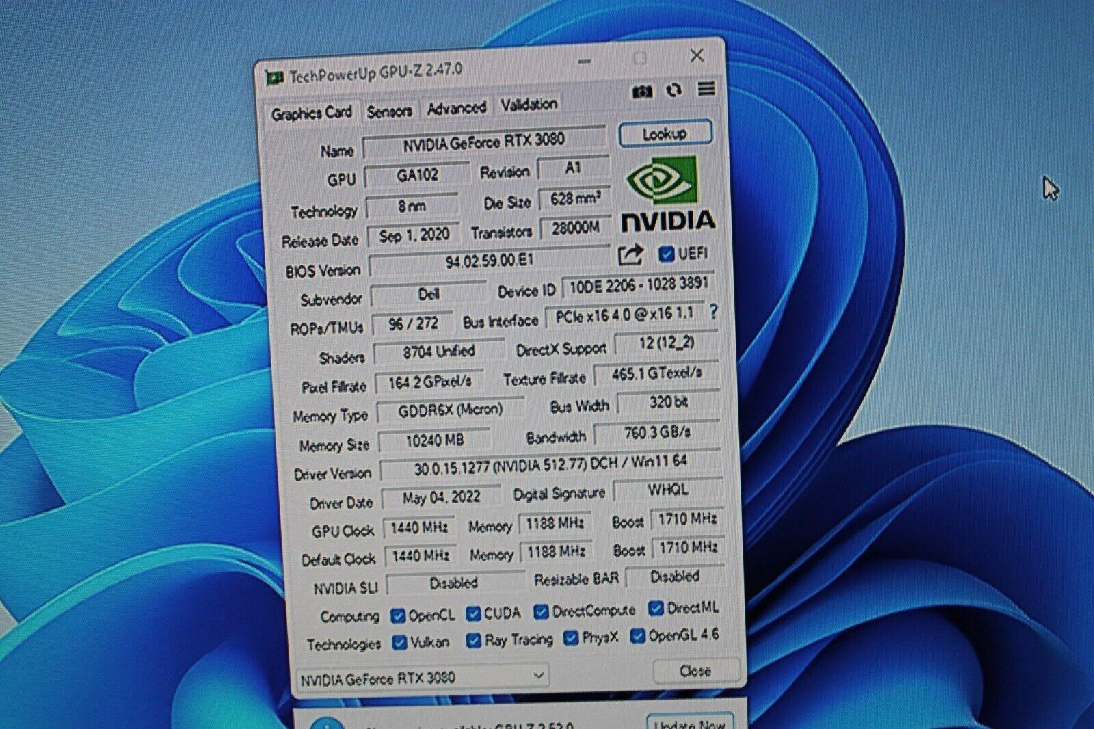Click the GPU-Z app icon in title bar

[274, 78]
